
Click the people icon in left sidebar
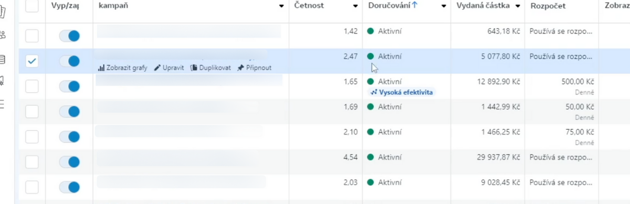tap(3, 35)
